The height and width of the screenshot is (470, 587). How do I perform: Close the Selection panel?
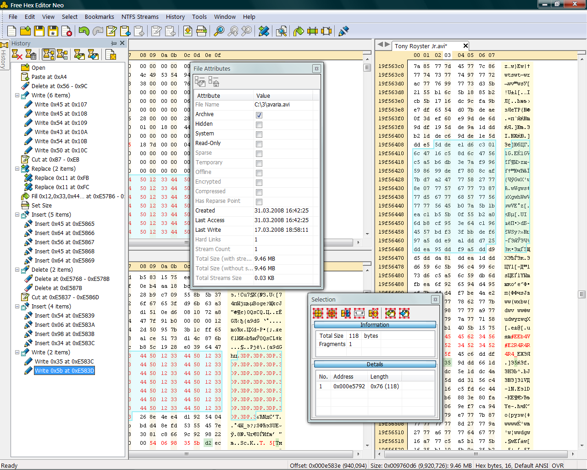tap(435, 299)
